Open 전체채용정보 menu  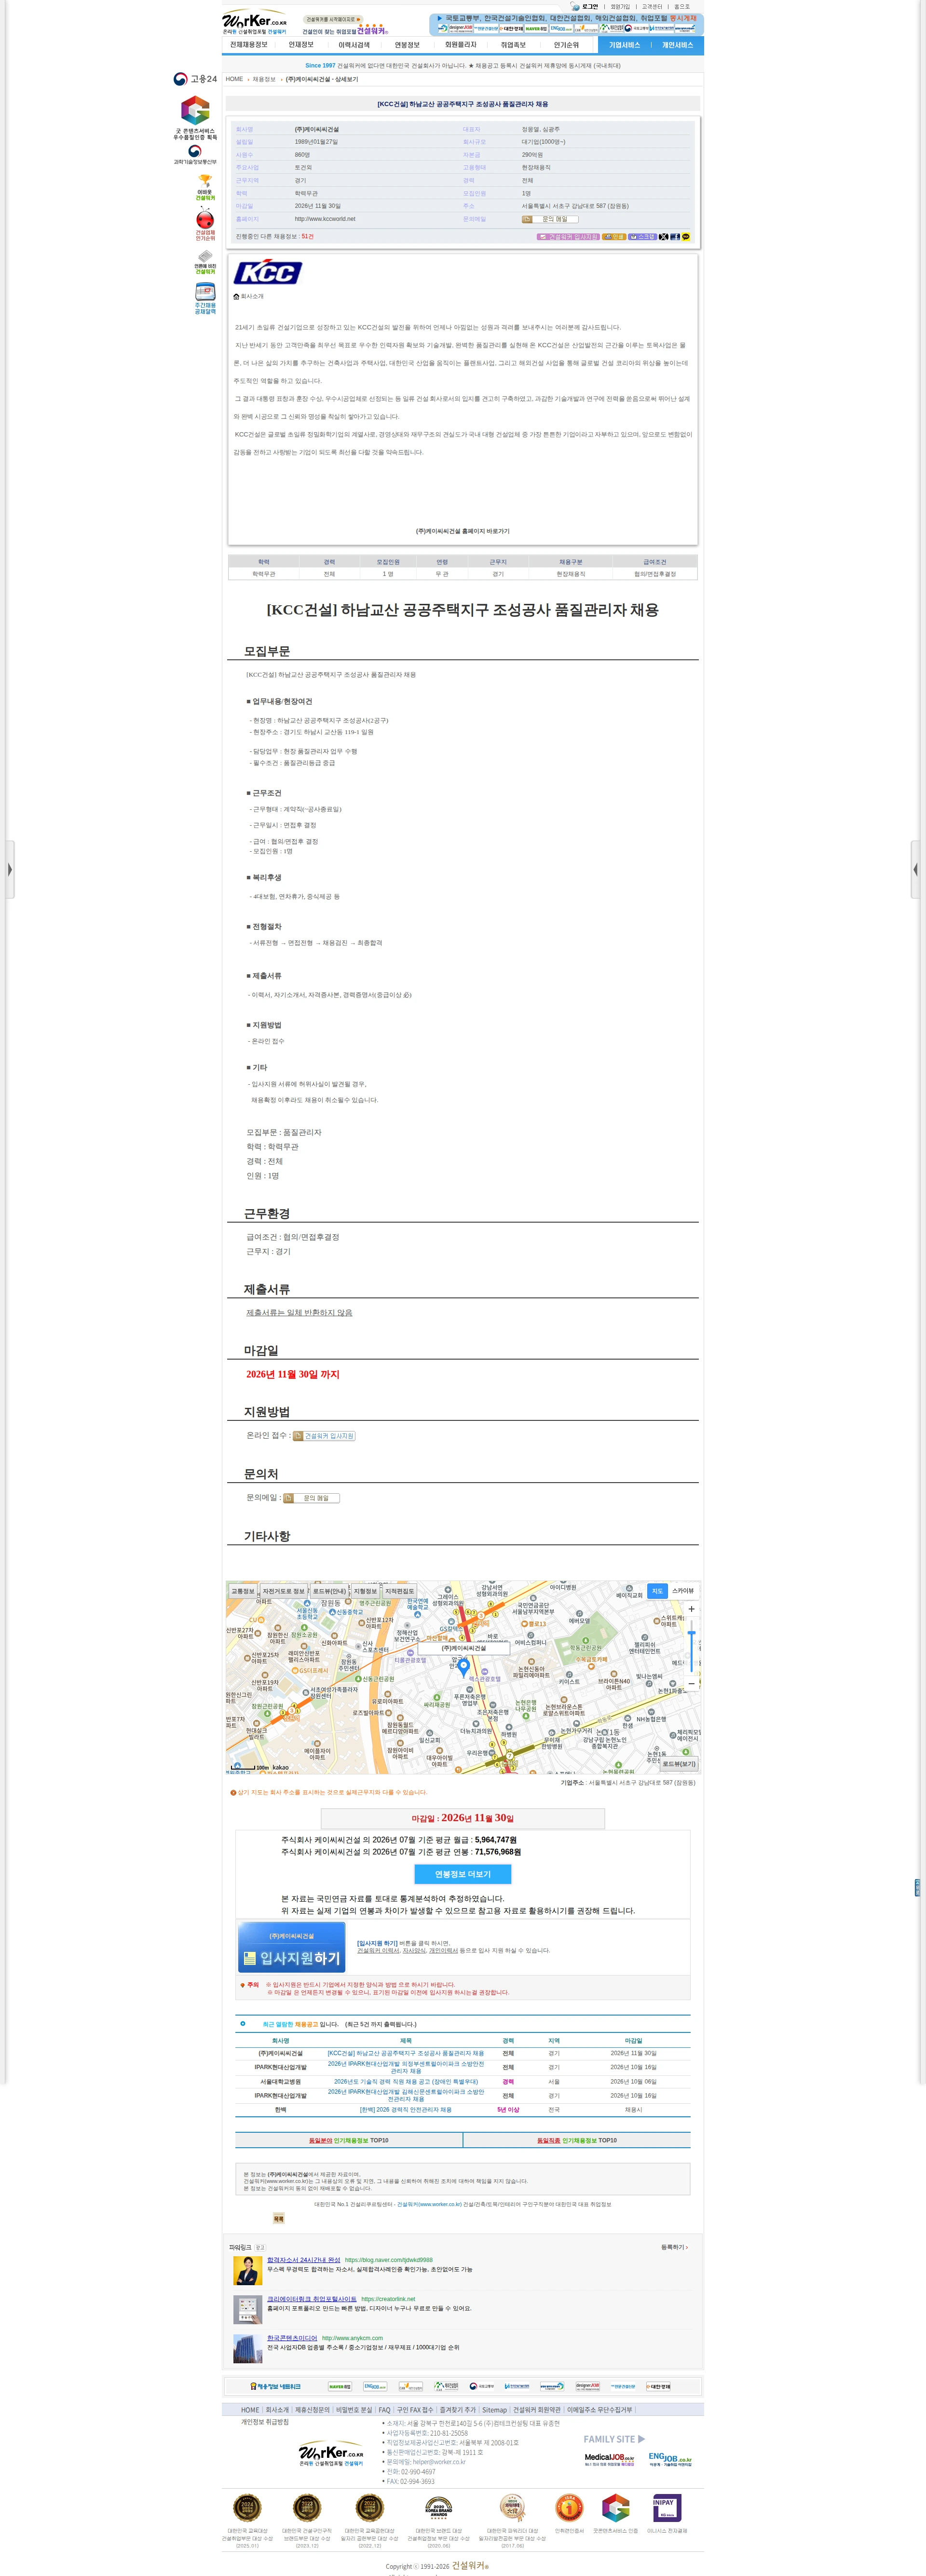(x=248, y=45)
